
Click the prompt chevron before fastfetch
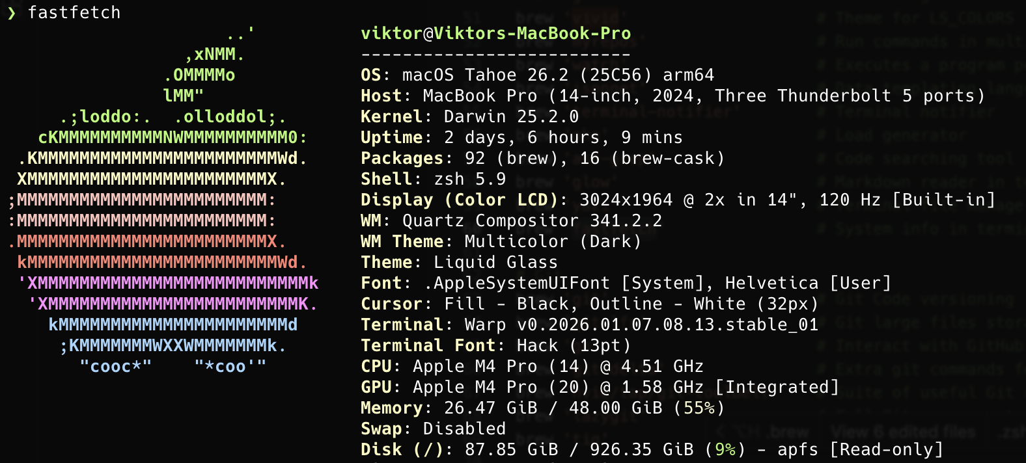click(12, 13)
